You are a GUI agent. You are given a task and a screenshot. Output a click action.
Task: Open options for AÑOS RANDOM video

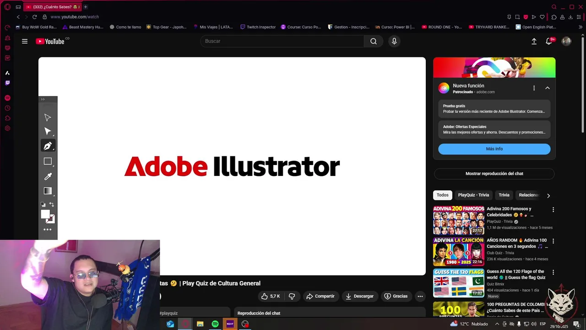tap(553, 241)
